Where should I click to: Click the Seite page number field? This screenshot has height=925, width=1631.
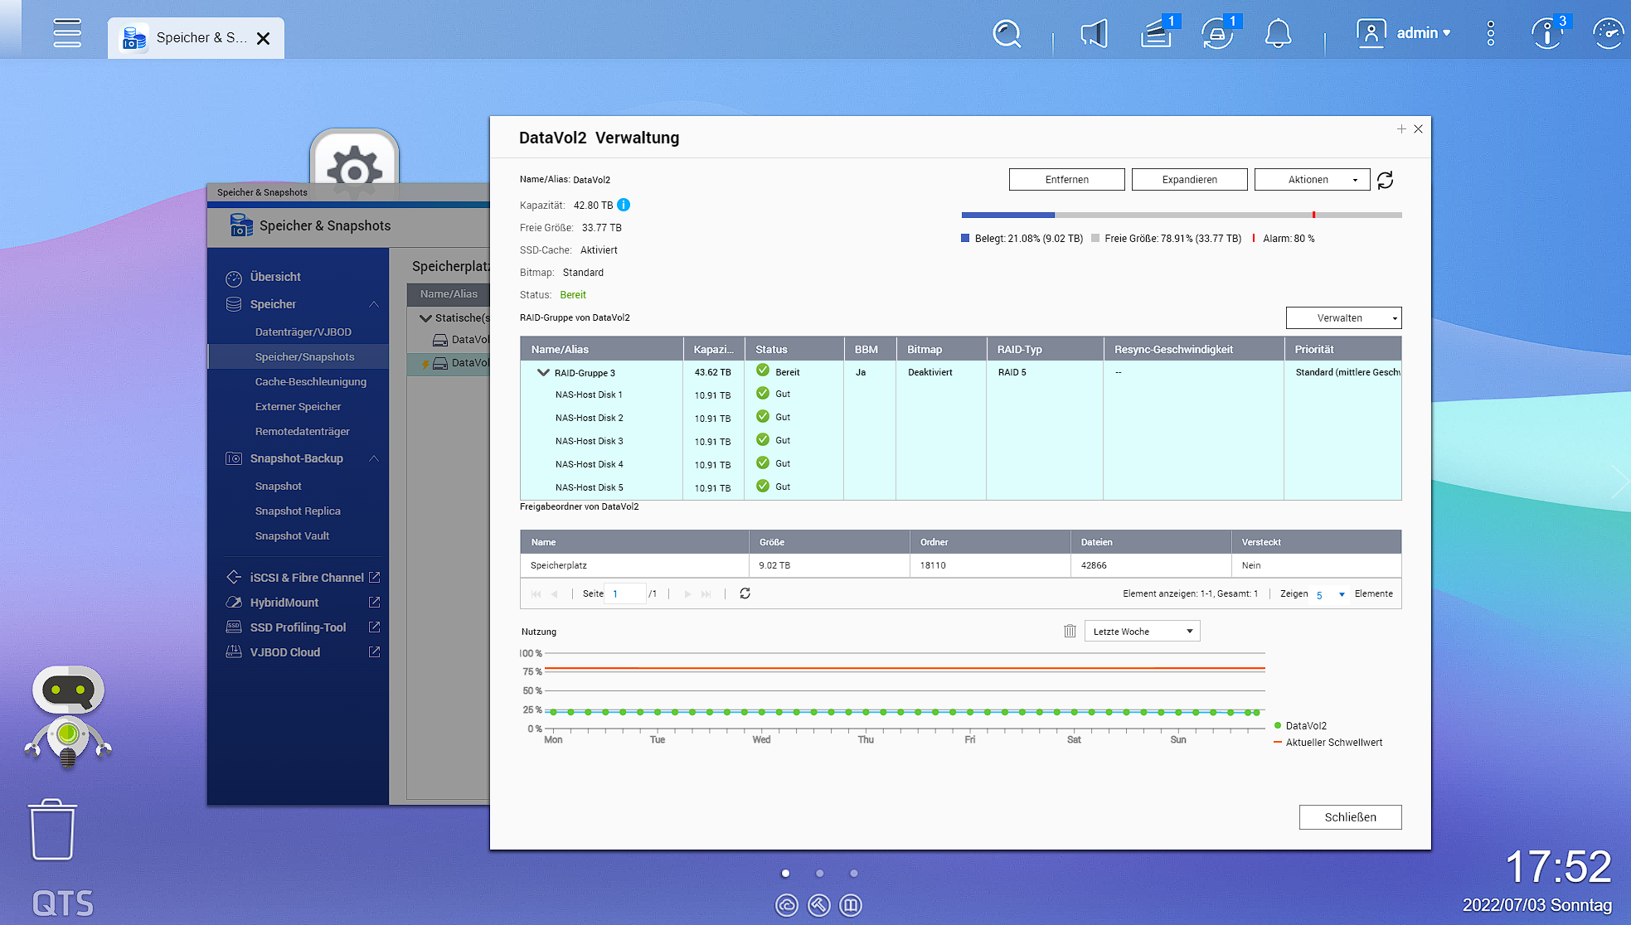(624, 593)
